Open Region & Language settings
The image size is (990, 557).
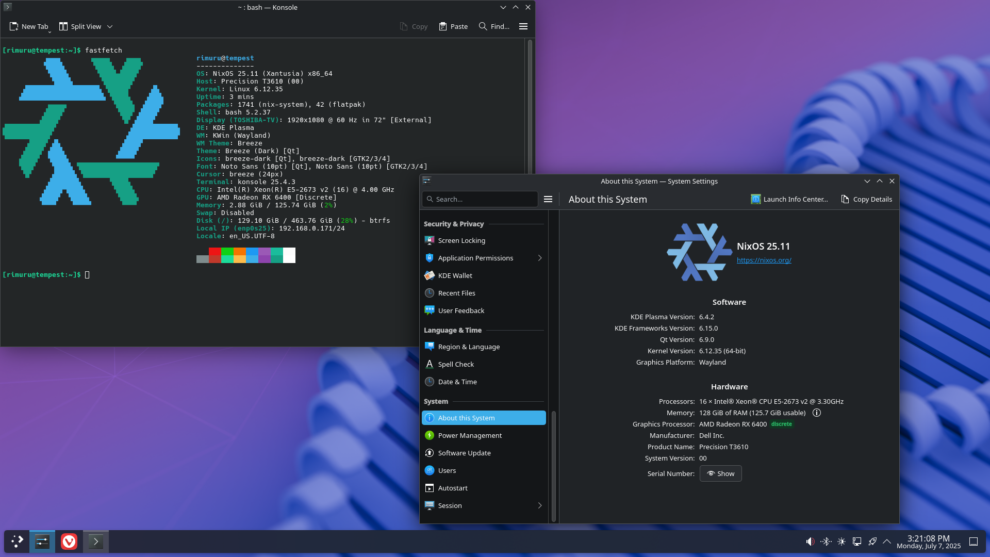pyautogui.click(x=484, y=347)
